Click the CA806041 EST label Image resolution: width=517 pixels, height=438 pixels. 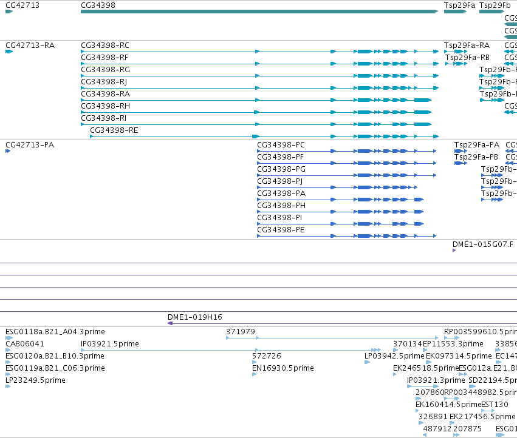(25, 344)
